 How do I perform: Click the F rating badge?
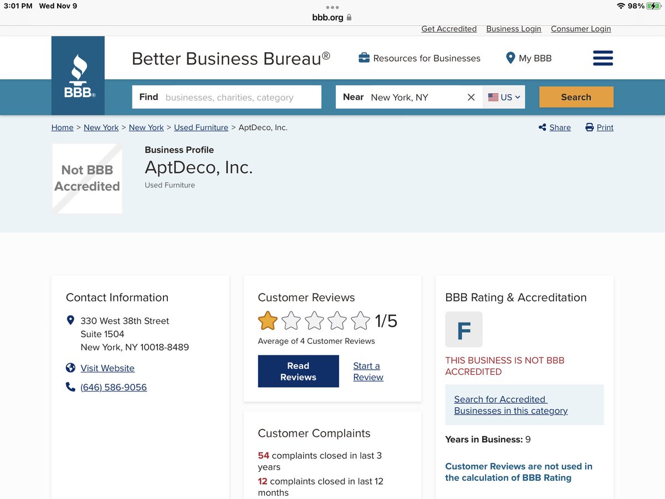tap(464, 329)
